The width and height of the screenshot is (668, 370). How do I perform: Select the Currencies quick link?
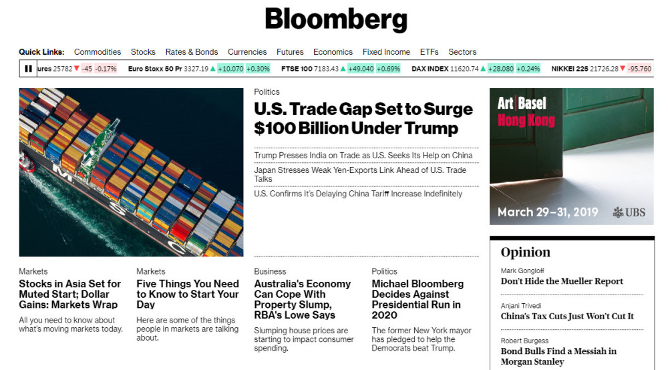click(x=247, y=52)
